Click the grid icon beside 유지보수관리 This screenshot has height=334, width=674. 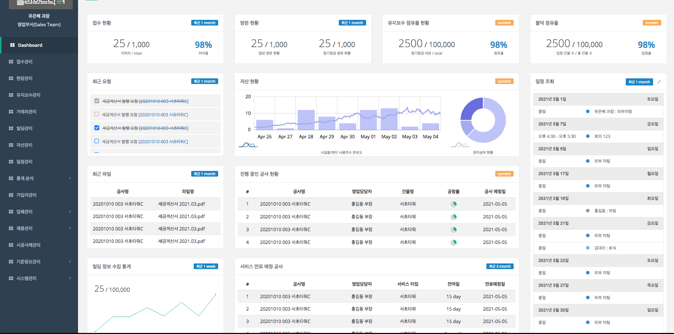[10, 95]
